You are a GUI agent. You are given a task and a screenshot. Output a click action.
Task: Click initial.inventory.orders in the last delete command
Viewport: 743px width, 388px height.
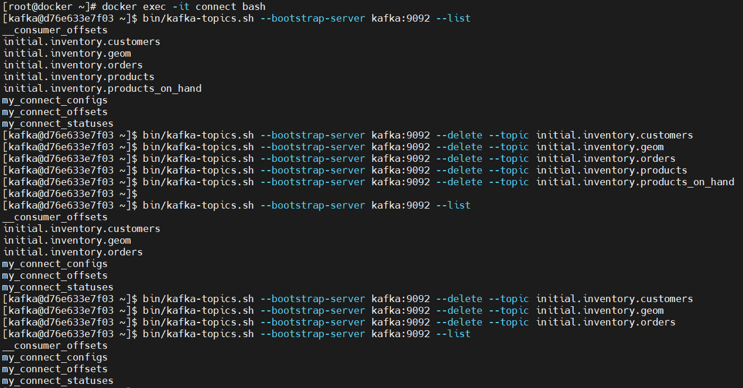pyautogui.click(x=606, y=323)
